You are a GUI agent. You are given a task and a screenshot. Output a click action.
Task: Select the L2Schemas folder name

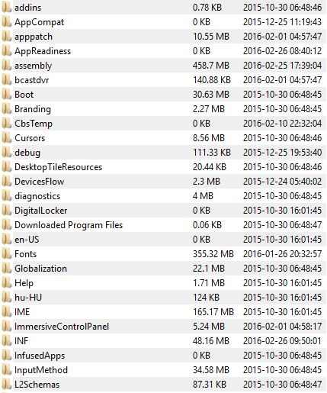pyautogui.click(x=37, y=385)
